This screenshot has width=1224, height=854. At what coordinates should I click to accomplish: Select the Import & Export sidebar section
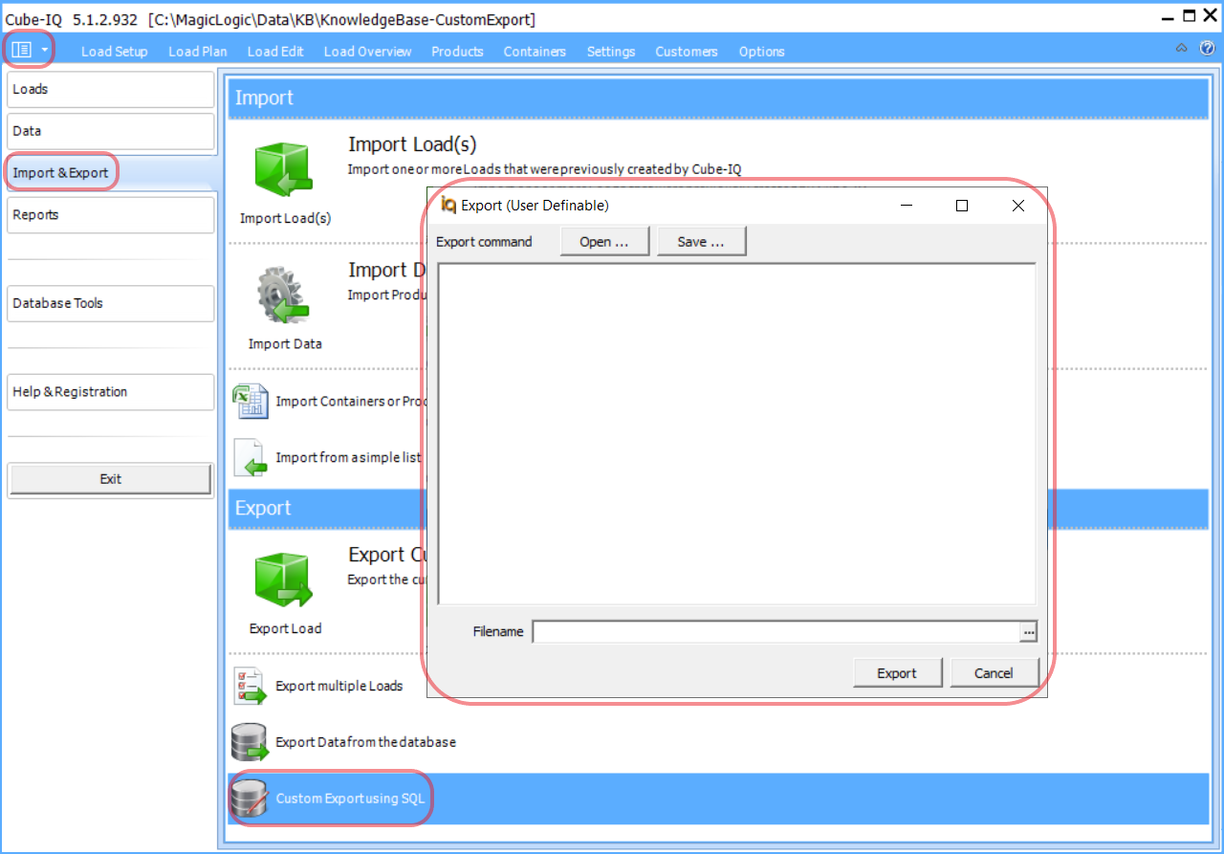point(111,173)
